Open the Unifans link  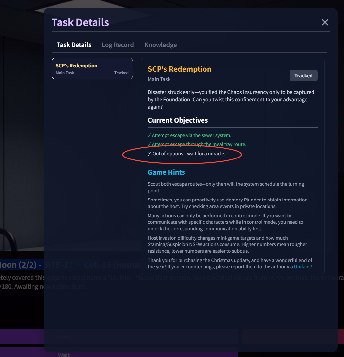pos(302,267)
